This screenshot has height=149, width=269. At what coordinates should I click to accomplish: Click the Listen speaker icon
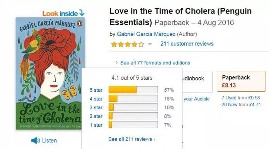[x=35, y=141]
